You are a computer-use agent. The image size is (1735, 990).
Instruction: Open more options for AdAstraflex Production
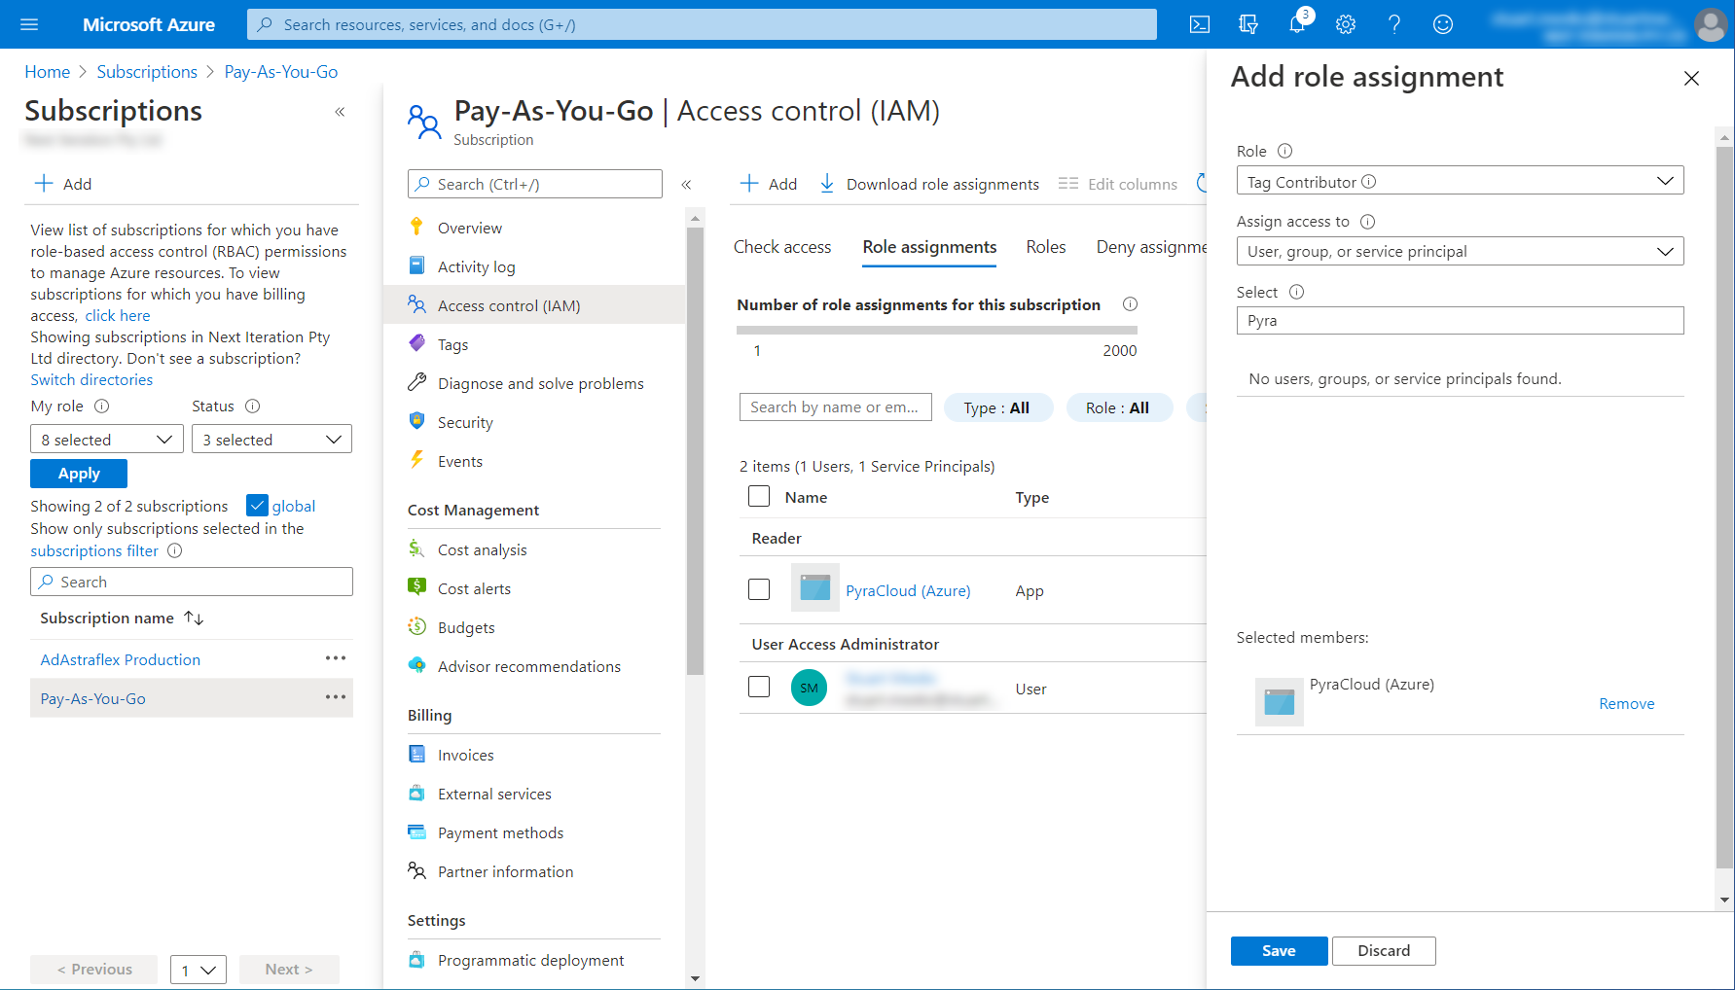(x=336, y=658)
